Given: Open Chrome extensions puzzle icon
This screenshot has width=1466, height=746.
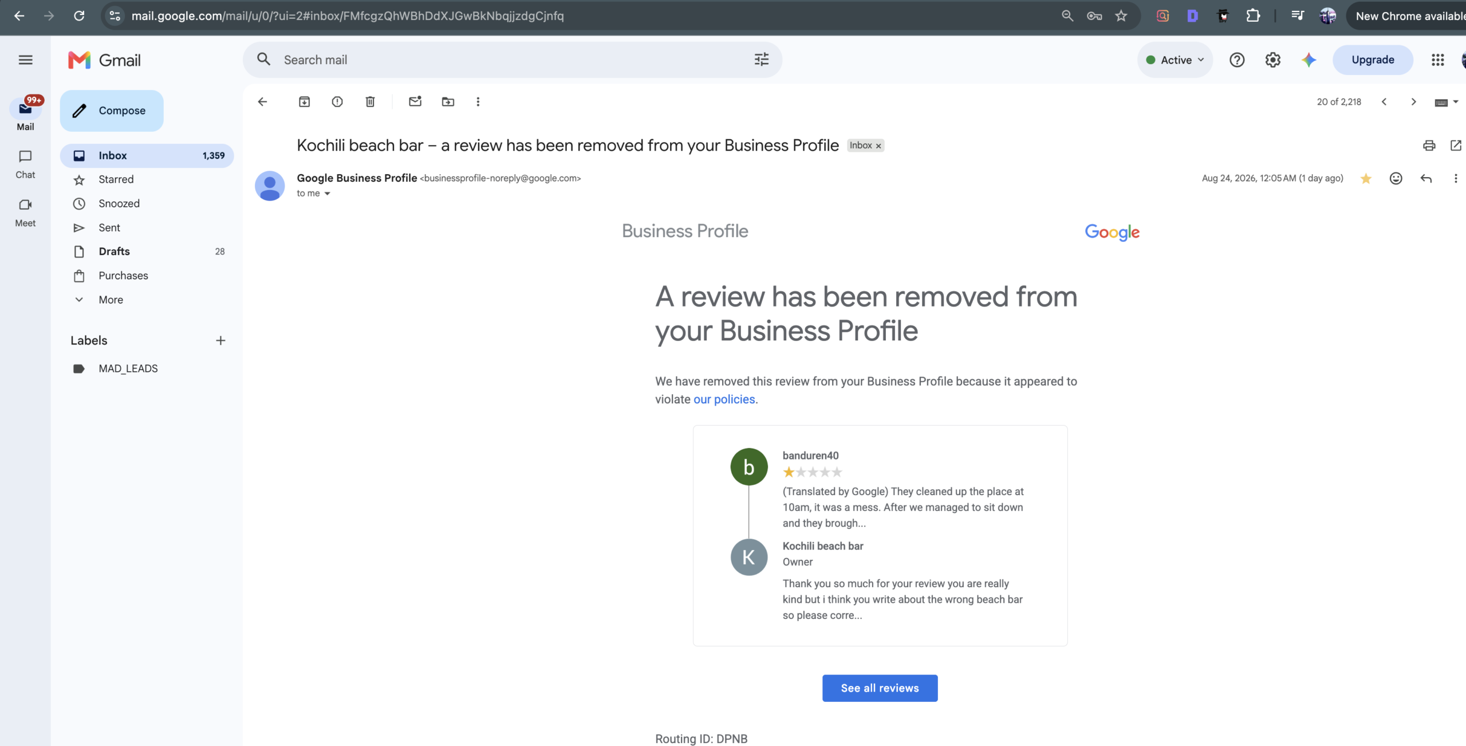Looking at the screenshot, I should click(1253, 16).
